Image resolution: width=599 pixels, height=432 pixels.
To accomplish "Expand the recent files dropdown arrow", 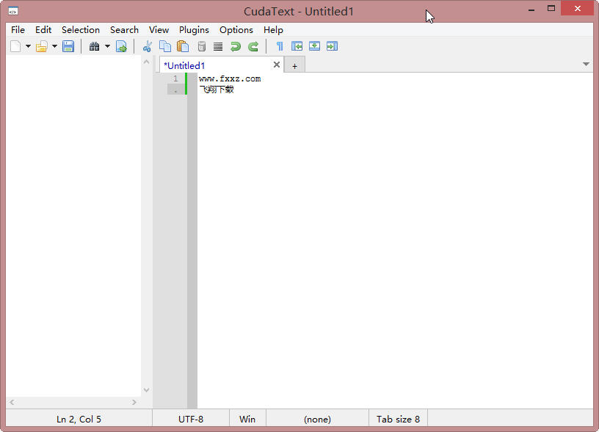I will (x=54, y=46).
